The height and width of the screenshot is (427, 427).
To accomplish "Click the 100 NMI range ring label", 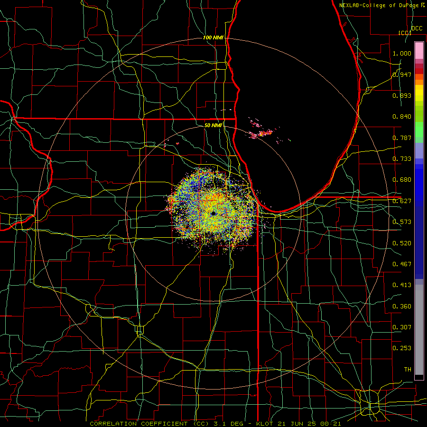I will tap(213, 37).
